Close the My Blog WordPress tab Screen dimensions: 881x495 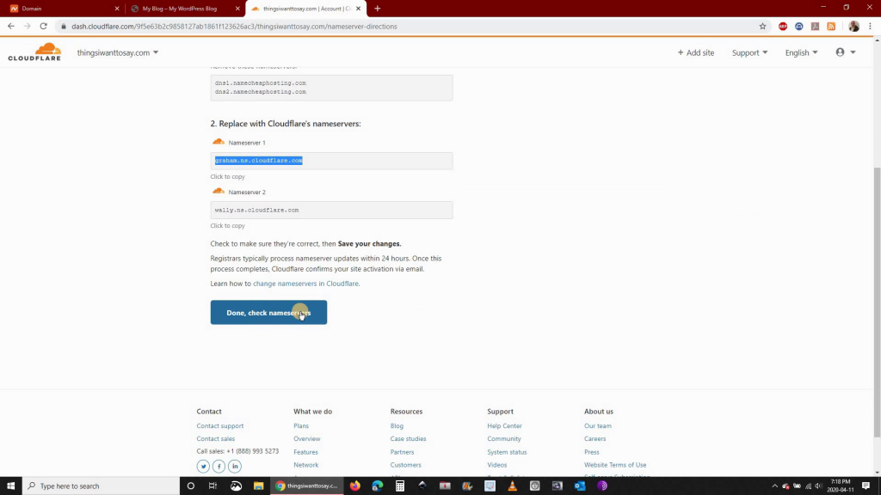click(x=237, y=9)
